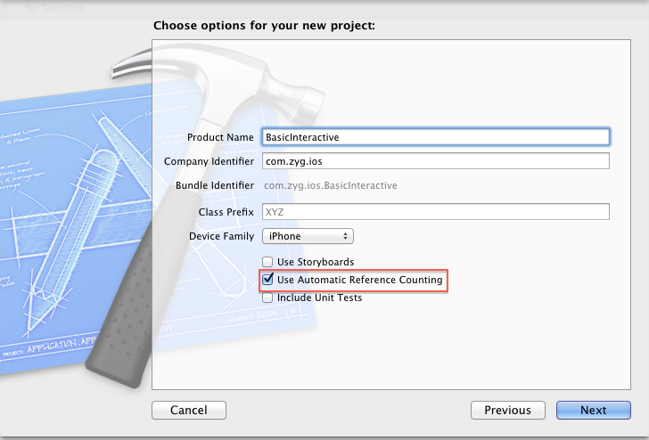Go back with the Previous button
Viewport: 649px width, 440px height.
508,410
